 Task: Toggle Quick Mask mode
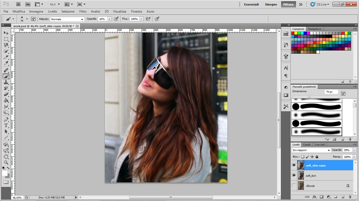(6, 182)
